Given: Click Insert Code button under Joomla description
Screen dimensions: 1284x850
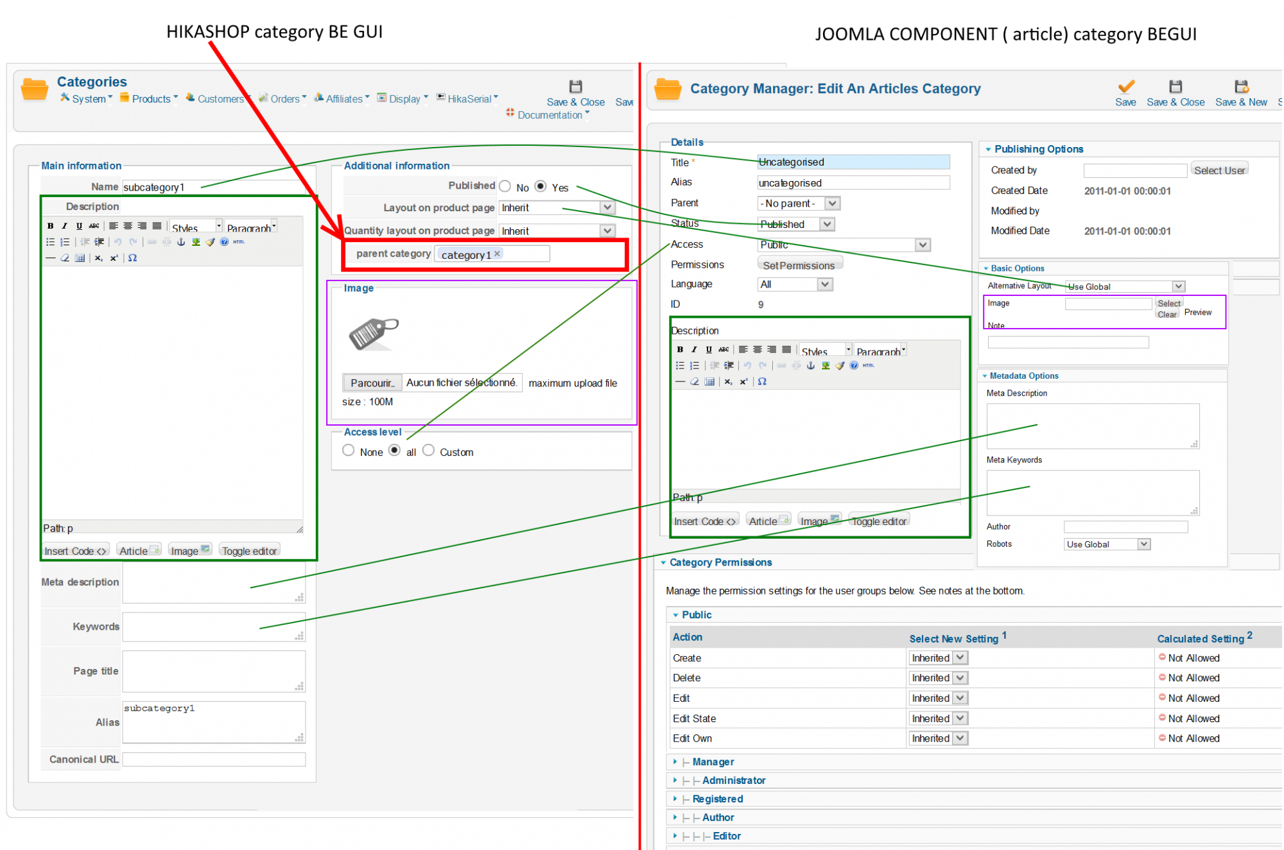Looking at the screenshot, I should (704, 521).
